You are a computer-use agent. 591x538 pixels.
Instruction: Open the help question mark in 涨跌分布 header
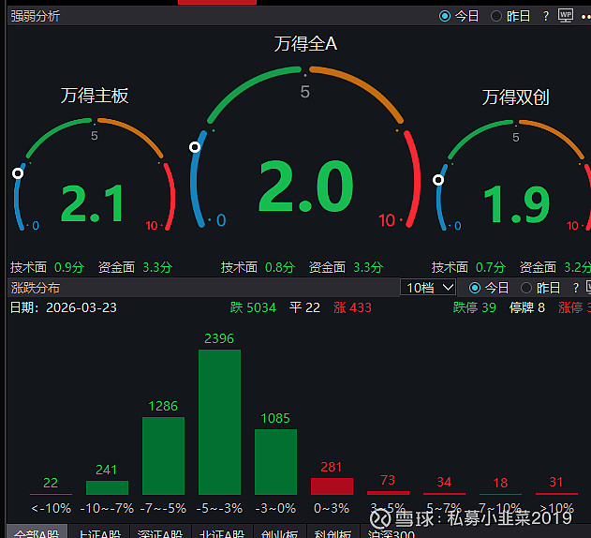[576, 288]
